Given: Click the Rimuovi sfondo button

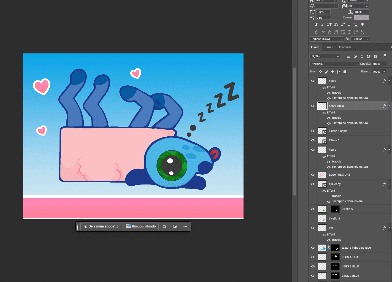Looking at the screenshot, I should pos(141,226).
